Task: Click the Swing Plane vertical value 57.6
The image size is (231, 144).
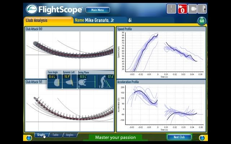Action: (x=110, y=77)
